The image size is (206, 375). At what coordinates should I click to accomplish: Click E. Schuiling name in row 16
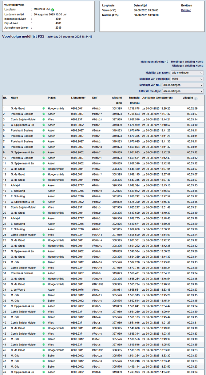(x=18, y=191)
